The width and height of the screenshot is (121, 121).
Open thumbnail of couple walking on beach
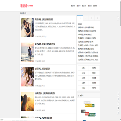pos(27,52)
